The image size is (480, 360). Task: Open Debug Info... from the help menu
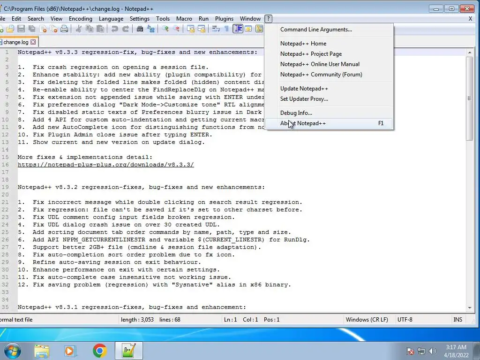click(329, 113)
